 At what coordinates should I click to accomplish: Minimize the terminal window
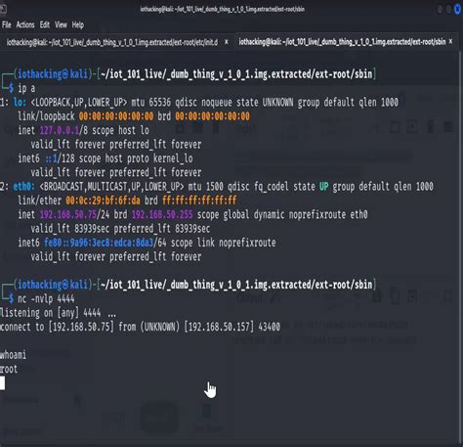point(440,10)
